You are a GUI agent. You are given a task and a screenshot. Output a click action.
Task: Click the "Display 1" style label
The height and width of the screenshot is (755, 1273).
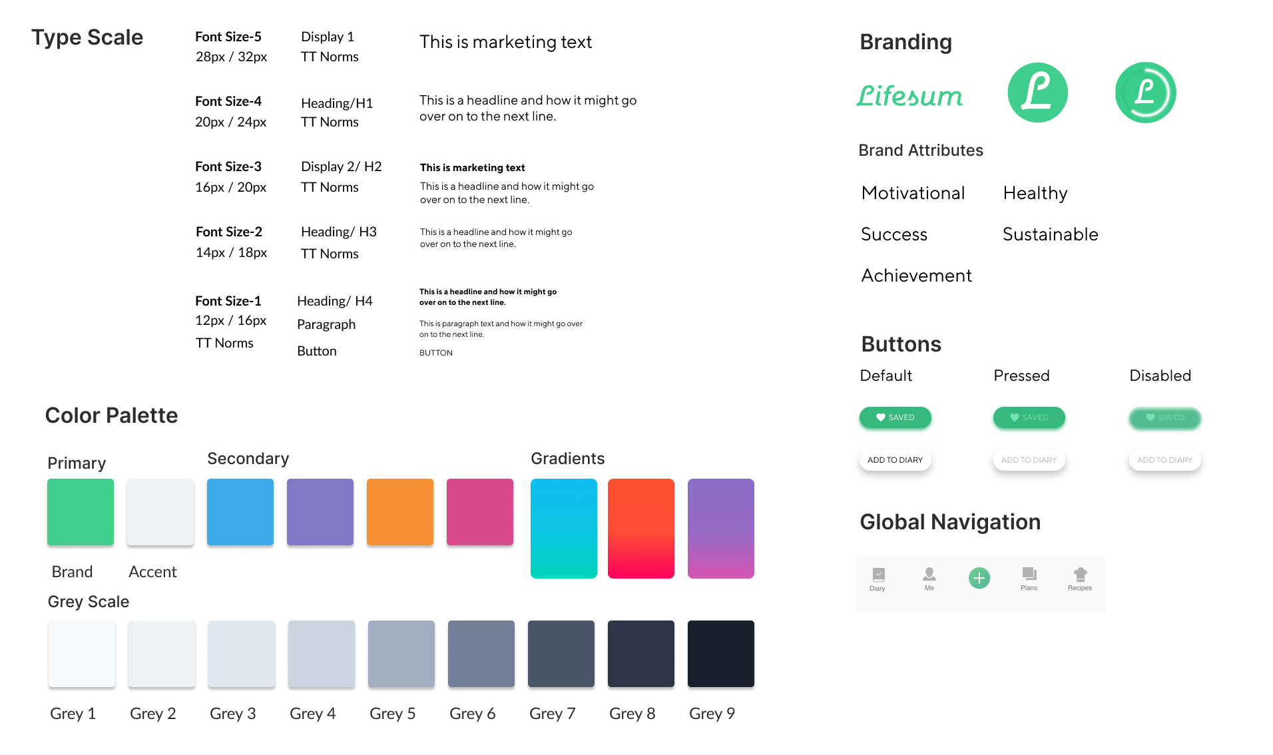click(x=328, y=37)
